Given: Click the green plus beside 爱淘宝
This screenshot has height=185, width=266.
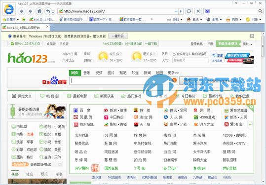Looking at the screenshot, I should pyautogui.click(x=250, y=124).
